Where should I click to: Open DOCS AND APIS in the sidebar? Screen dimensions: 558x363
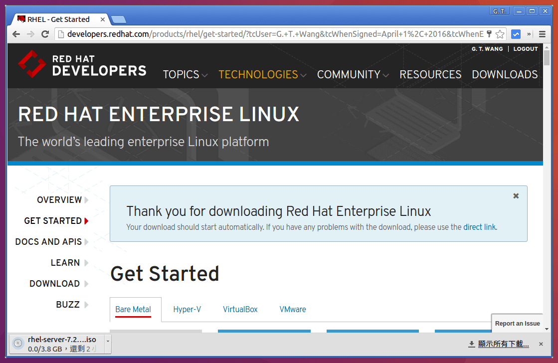pos(49,242)
